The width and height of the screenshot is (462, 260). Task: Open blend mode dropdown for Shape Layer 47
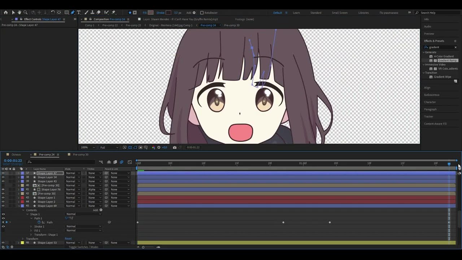[73, 173]
